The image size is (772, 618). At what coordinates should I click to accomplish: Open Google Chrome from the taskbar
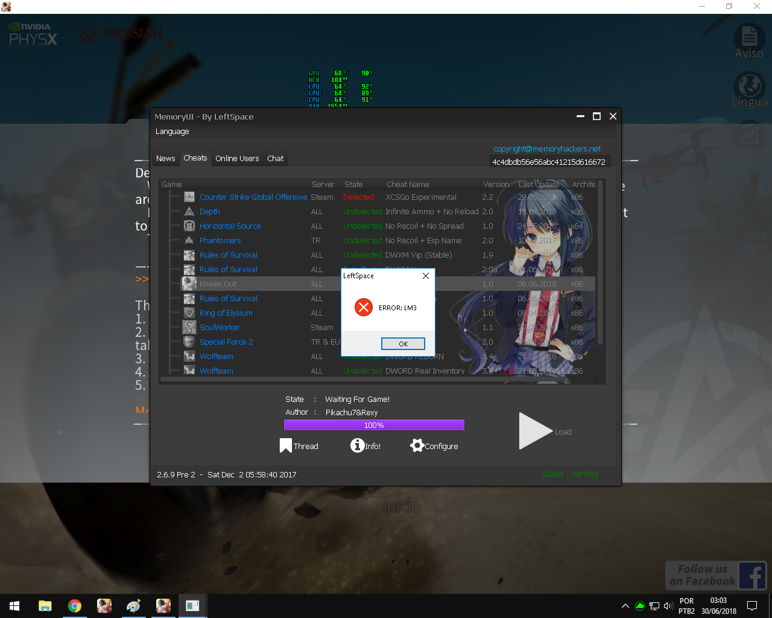75,606
